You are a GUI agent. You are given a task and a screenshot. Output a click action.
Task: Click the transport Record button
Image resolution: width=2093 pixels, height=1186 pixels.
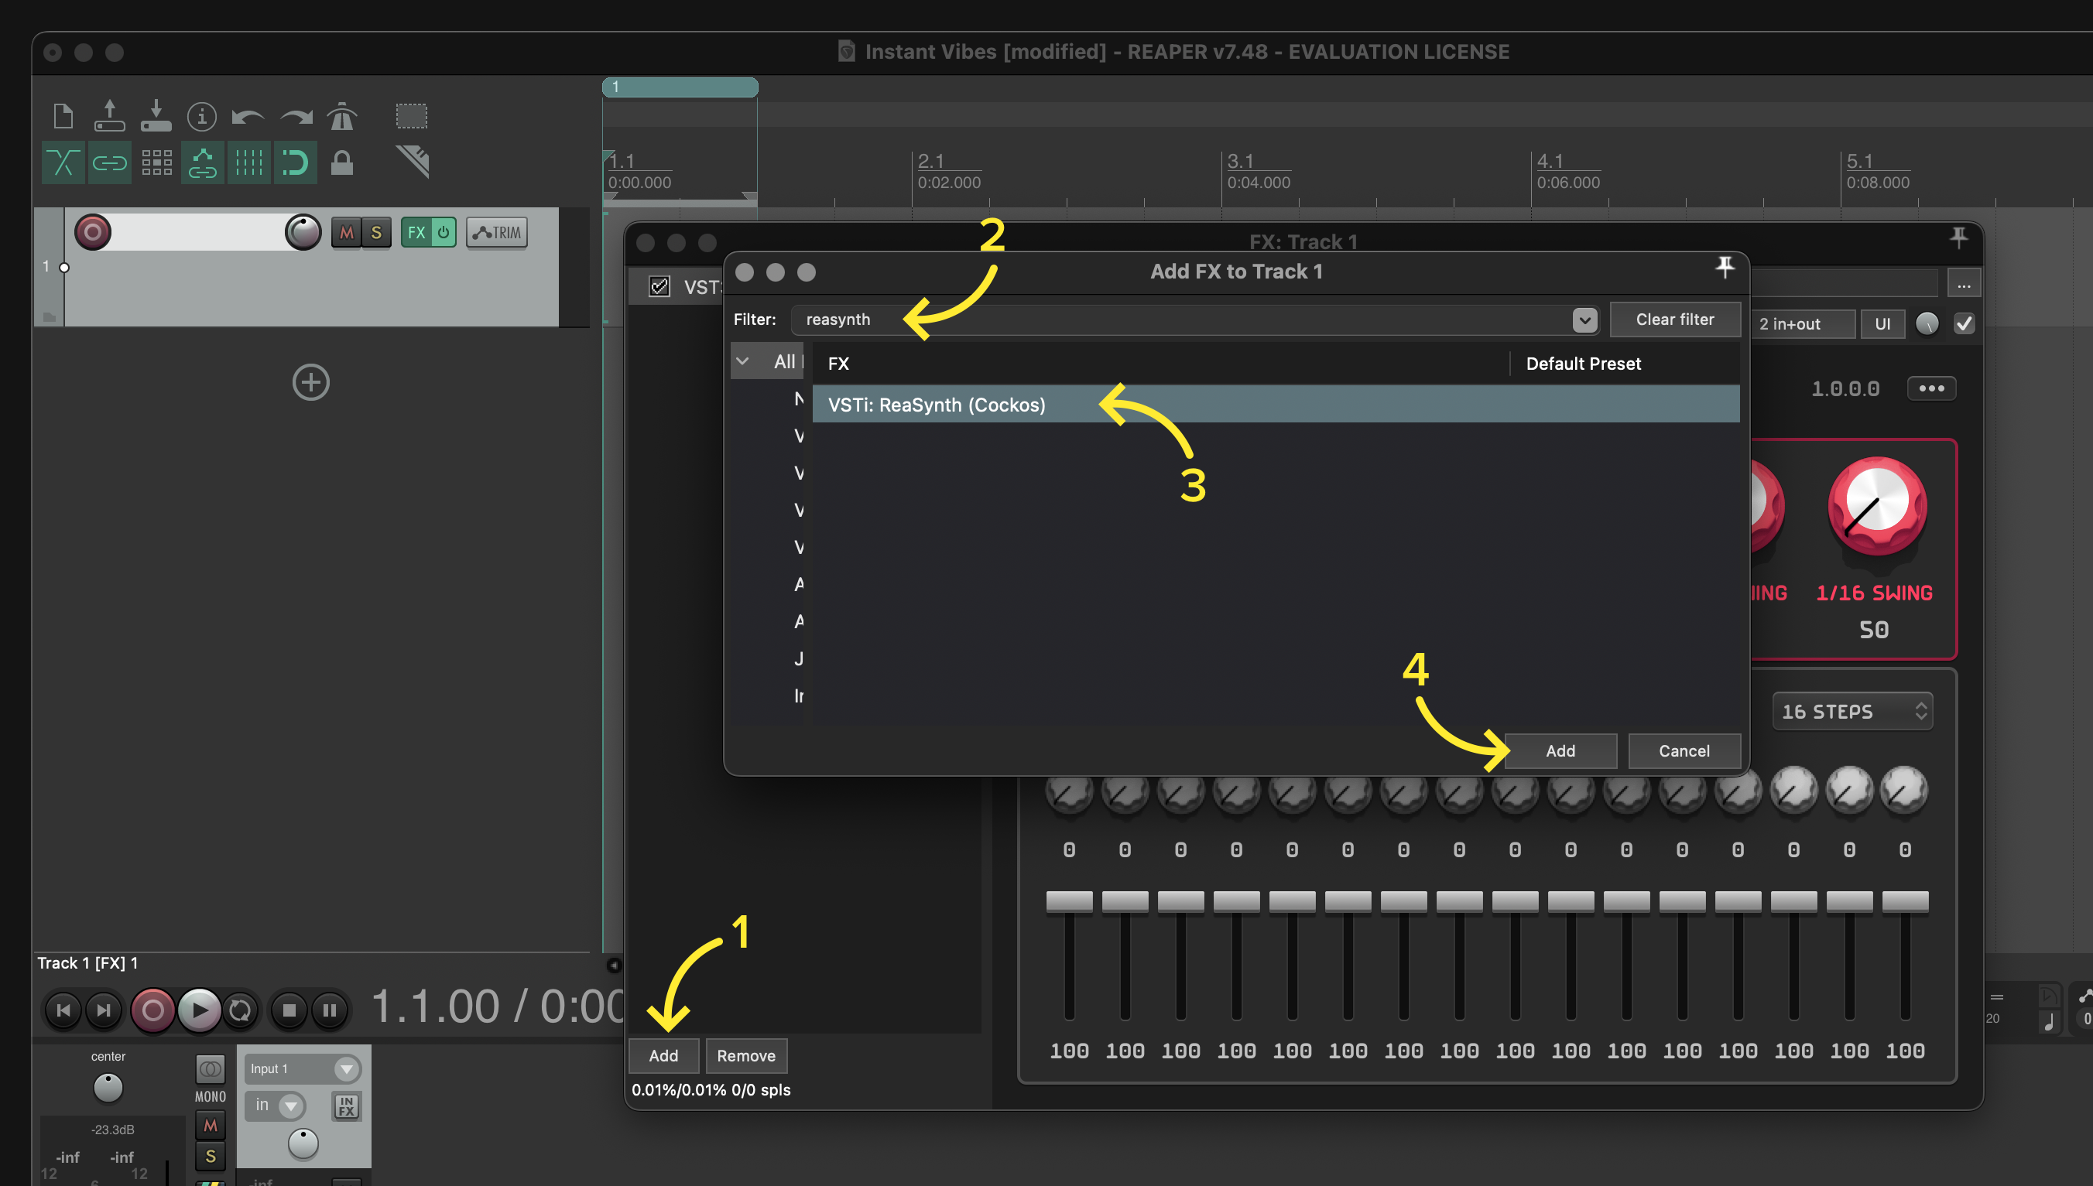click(x=152, y=1010)
